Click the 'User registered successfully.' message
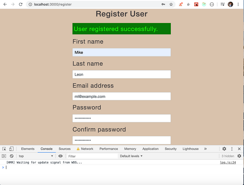The image size is (244, 185). (122, 29)
